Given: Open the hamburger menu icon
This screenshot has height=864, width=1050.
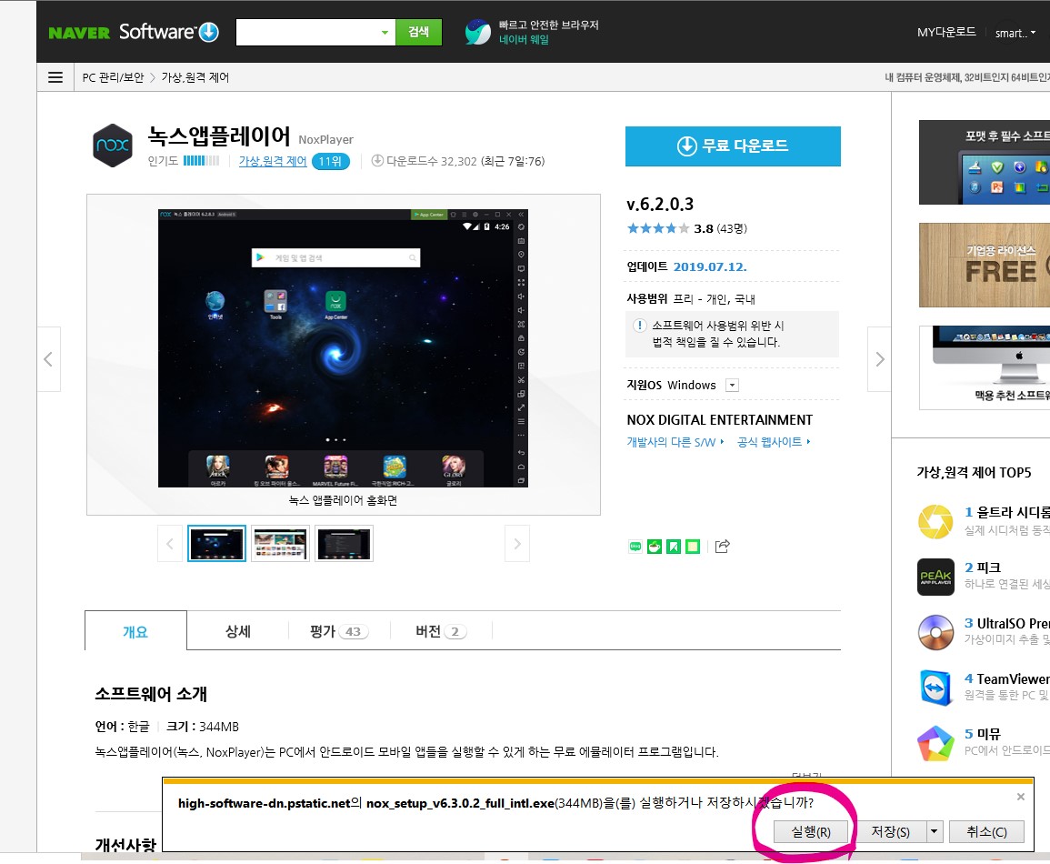Looking at the screenshot, I should click(55, 77).
